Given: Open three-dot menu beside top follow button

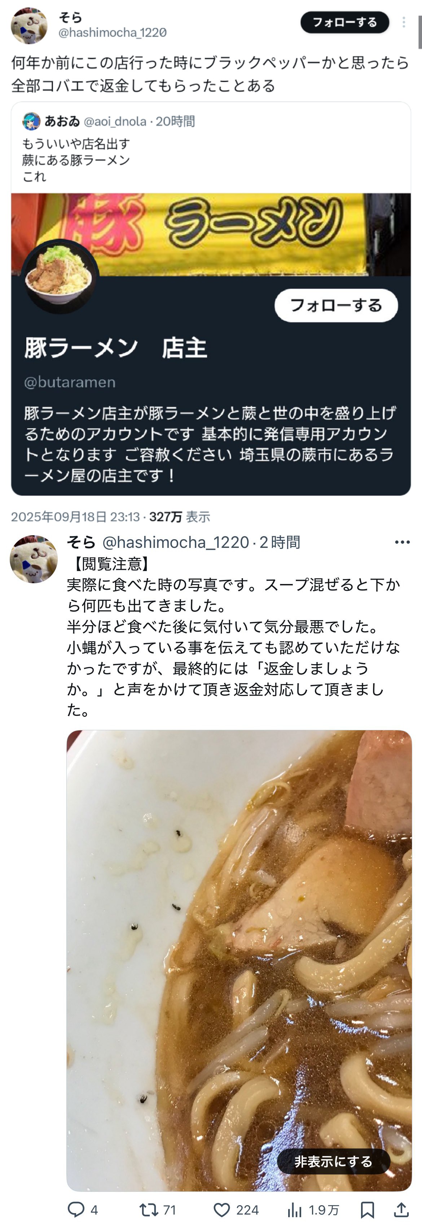Looking at the screenshot, I should pos(404,22).
